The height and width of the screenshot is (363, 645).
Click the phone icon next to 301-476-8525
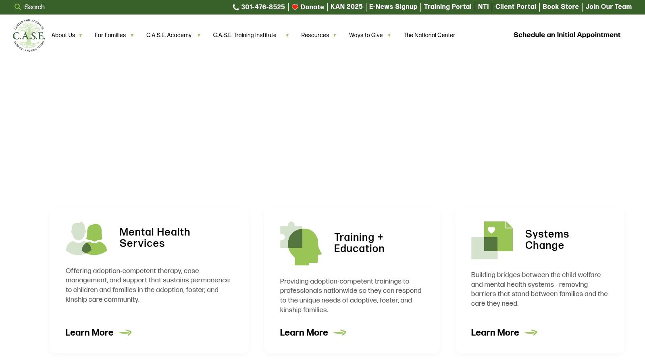click(x=235, y=7)
